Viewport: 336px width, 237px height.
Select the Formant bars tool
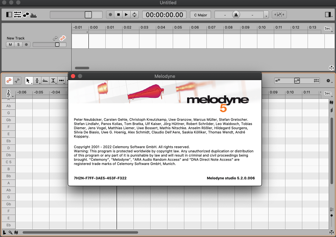tap(45, 80)
